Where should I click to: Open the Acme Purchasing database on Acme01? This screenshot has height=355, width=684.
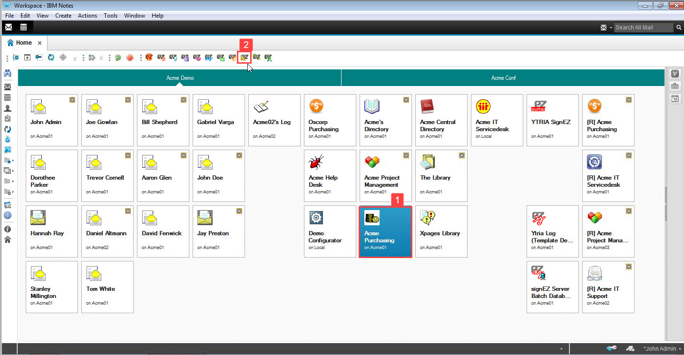point(385,231)
